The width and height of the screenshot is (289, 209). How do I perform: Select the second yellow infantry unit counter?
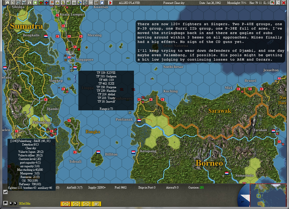pos(76,204)
